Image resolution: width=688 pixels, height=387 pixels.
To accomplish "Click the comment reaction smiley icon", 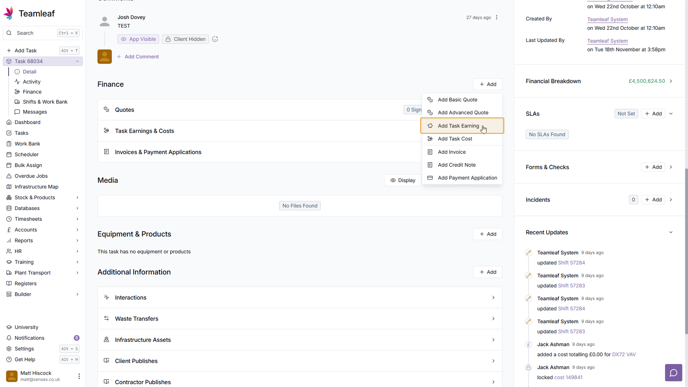I will click(215, 39).
